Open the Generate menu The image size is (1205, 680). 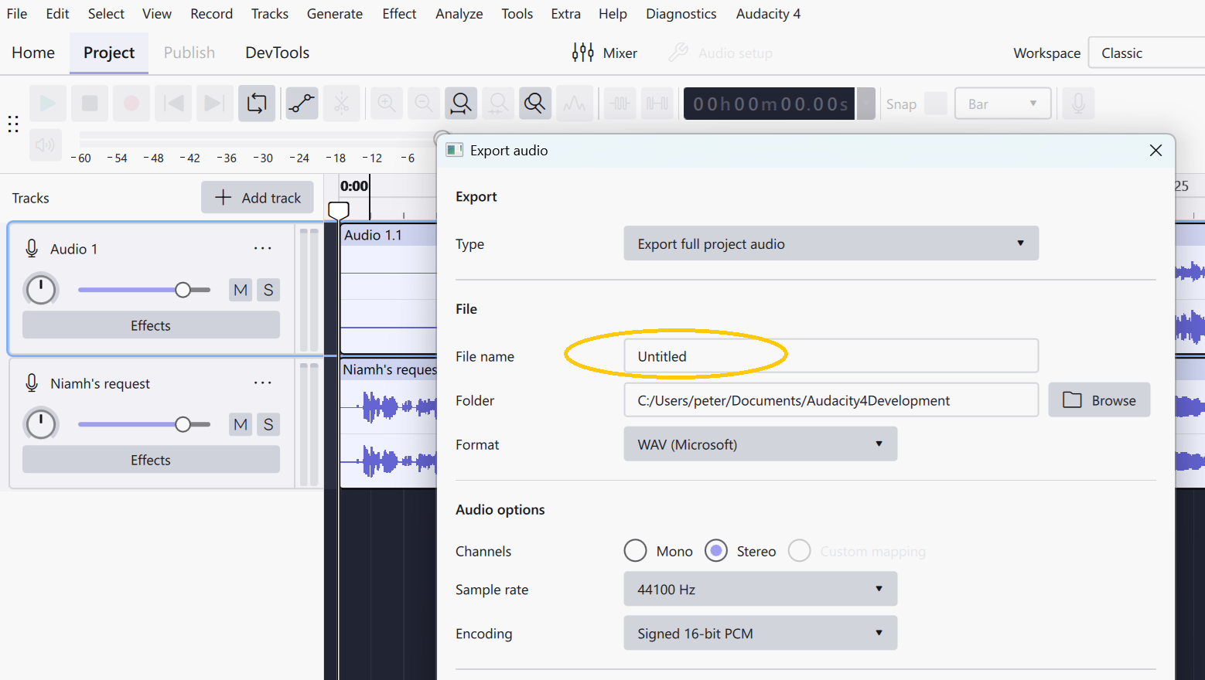334,14
